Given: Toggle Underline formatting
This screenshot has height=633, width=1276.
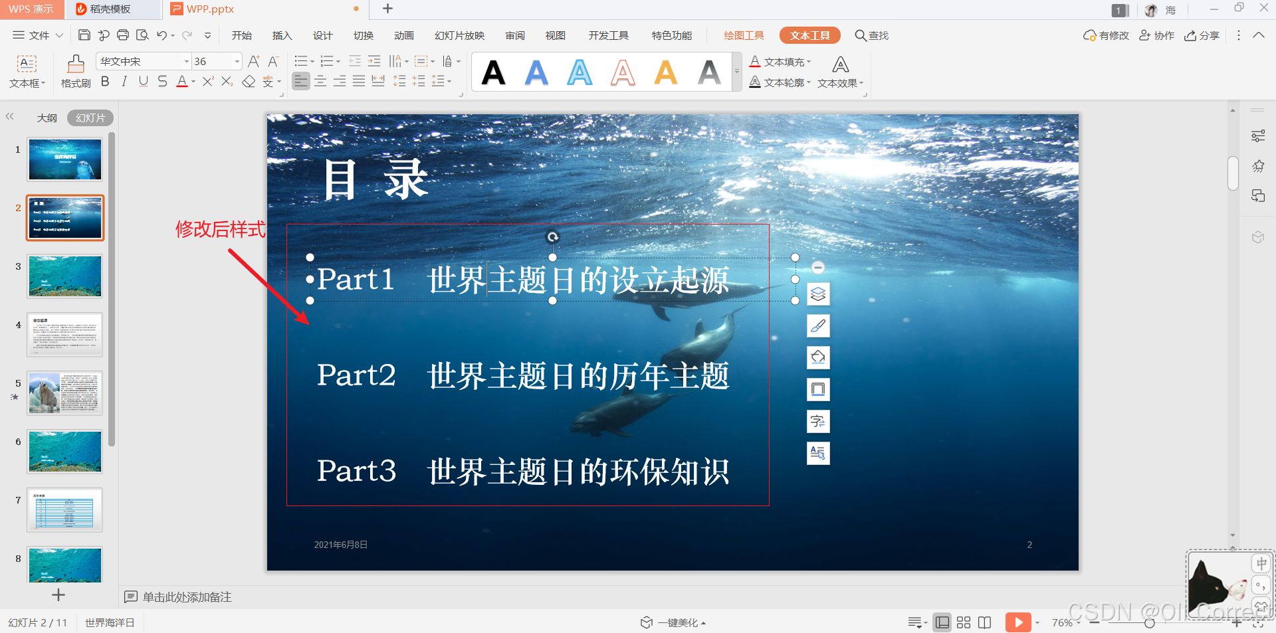Looking at the screenshot, I should [144, 81].
